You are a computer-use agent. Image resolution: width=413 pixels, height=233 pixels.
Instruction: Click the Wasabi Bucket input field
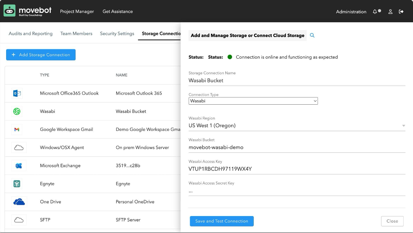tap(297, 147)
